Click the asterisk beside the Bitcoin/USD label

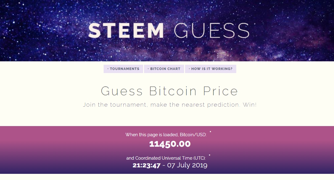[210, 132]
